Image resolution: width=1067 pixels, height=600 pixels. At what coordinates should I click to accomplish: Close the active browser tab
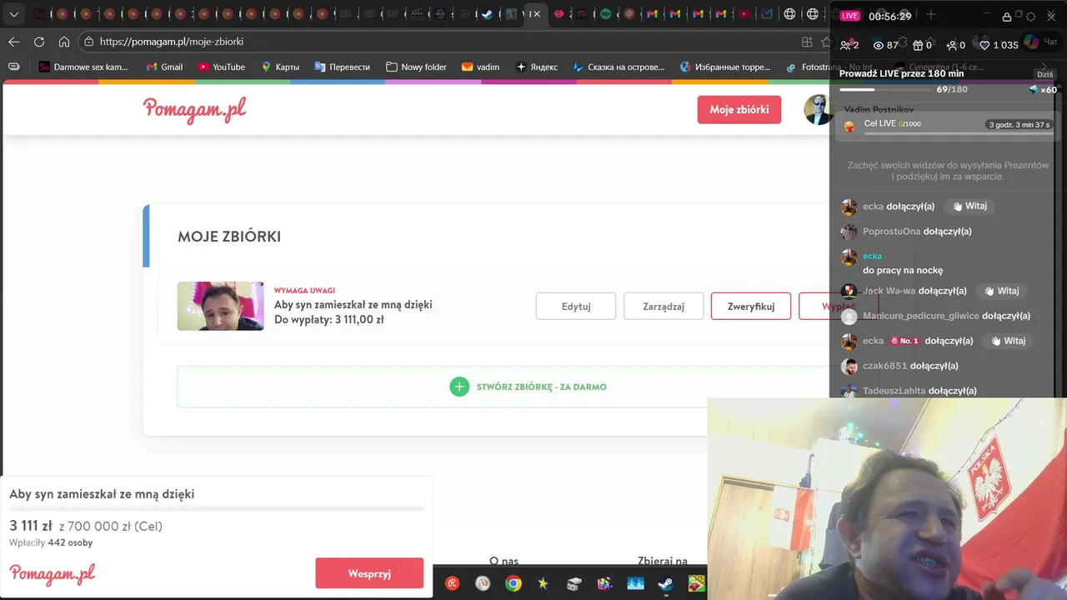(x=537, y=14)
